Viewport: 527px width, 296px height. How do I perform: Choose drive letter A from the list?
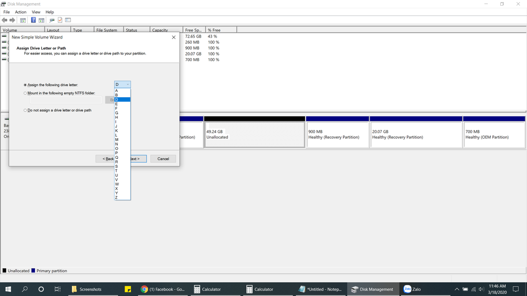pos(122,90)
